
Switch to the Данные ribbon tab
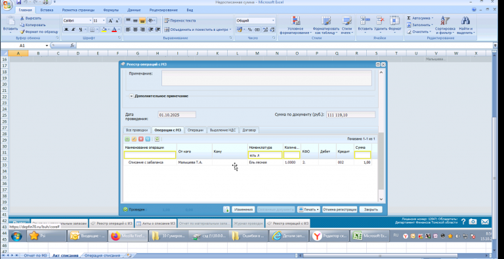tap(134, 10)
